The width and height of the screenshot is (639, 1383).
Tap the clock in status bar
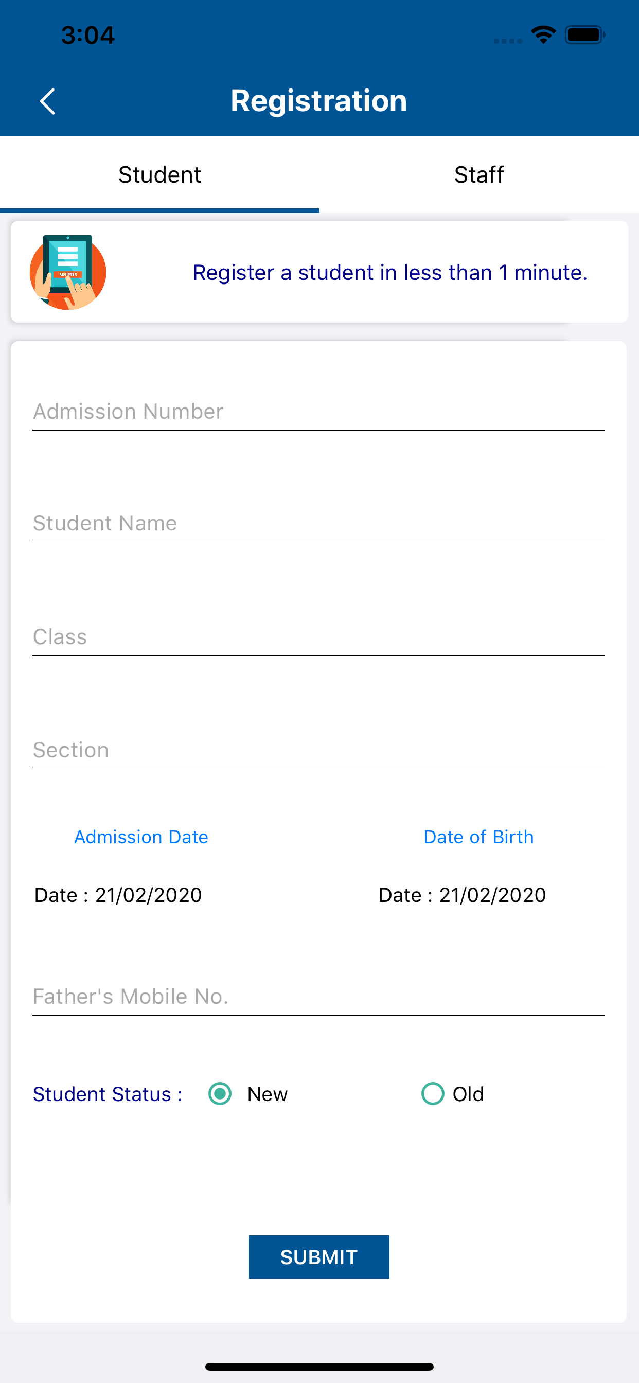click(x=88, y=36)
